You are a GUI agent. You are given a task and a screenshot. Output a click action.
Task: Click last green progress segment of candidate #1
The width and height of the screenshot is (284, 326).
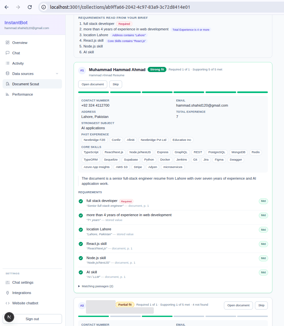pyautogui.click(x=252, y=92)
